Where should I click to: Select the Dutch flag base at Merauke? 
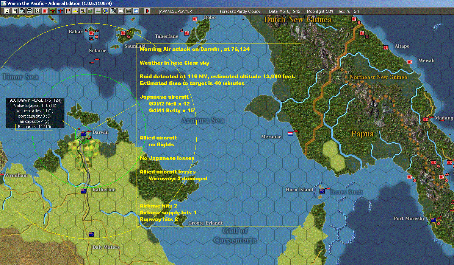(x=290, y=134)
